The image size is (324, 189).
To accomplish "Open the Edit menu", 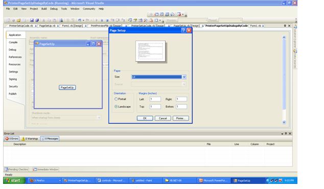I will [15, 9].
